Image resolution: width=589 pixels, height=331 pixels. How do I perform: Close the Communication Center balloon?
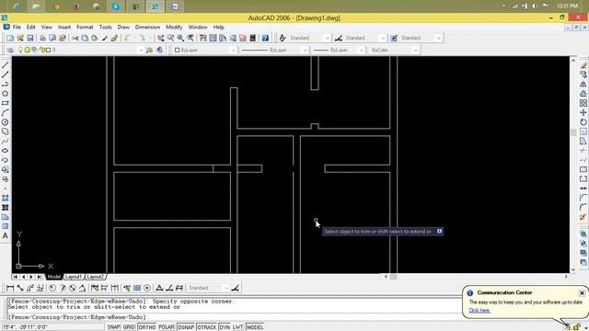point(582,292)
